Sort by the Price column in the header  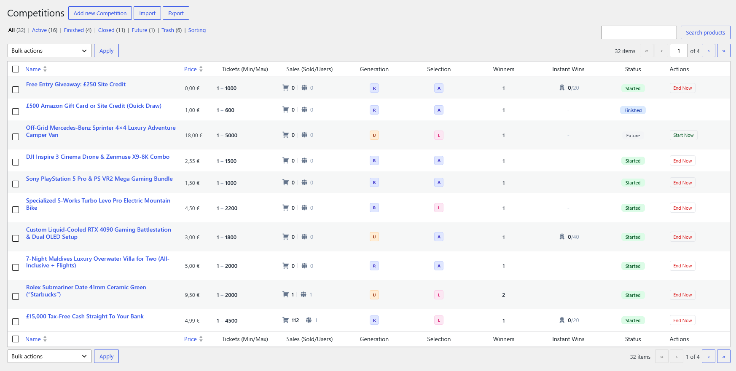tap(193, 69)
